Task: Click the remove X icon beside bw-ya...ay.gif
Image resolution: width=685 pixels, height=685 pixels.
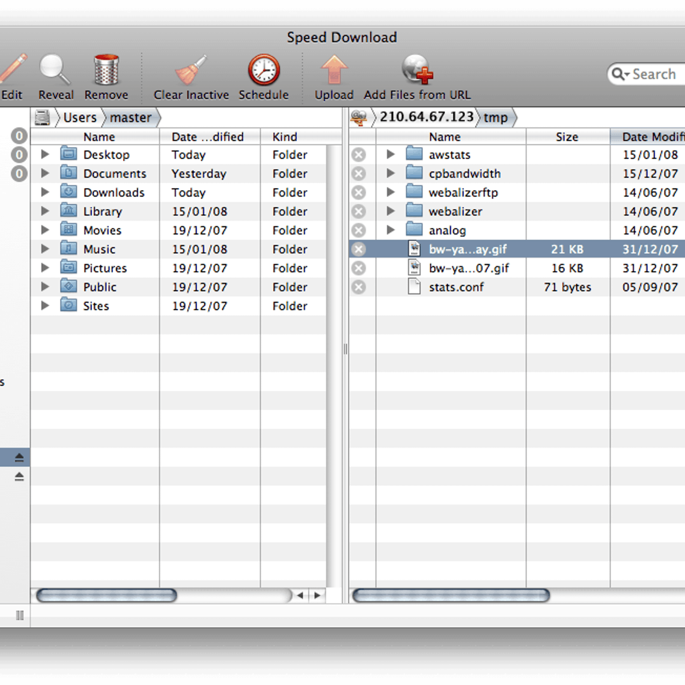Action: coord(359,249)
